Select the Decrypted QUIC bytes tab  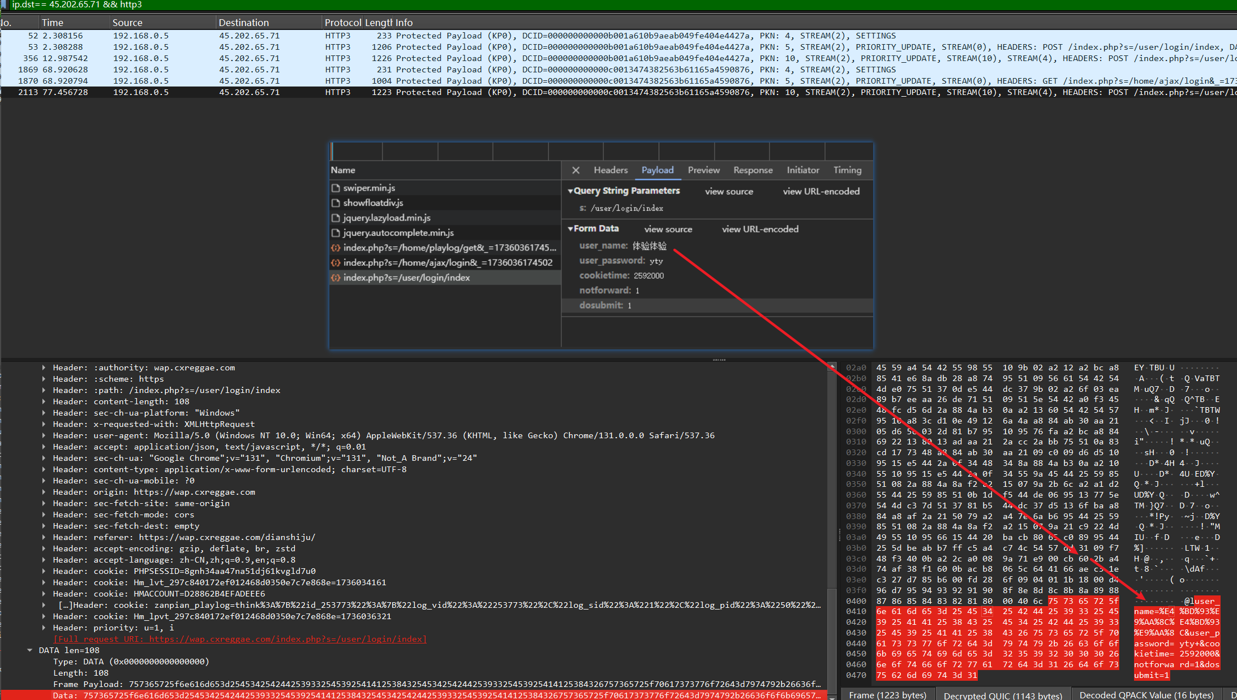(x=1002, y=695)
